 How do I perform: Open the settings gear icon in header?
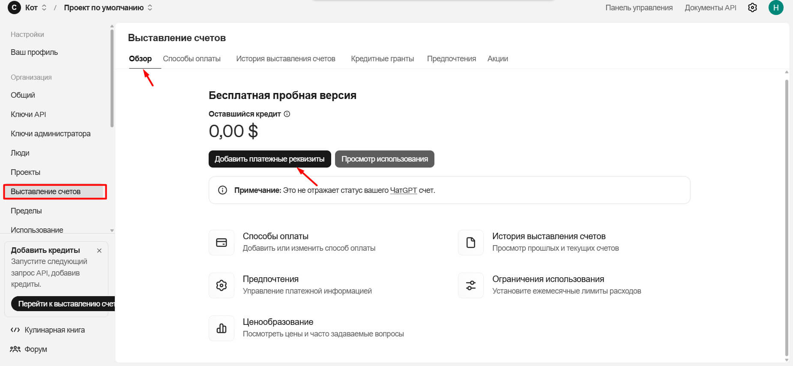(x=752, y=8)
